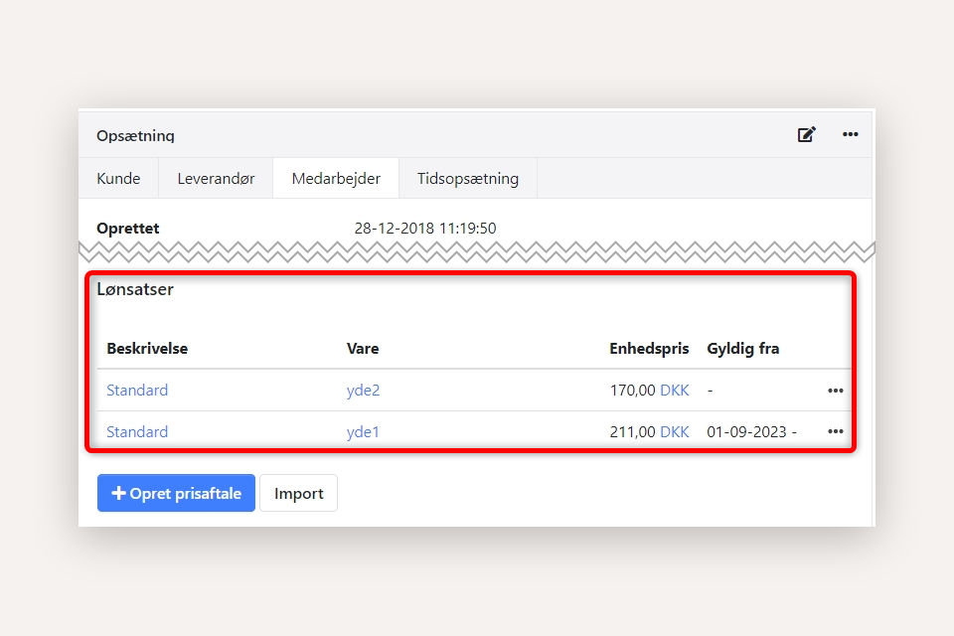This screenshot has height=636, width=954.
Task: Open the three-dot menu in Opsætning header
Action: [x=850, y=134]
